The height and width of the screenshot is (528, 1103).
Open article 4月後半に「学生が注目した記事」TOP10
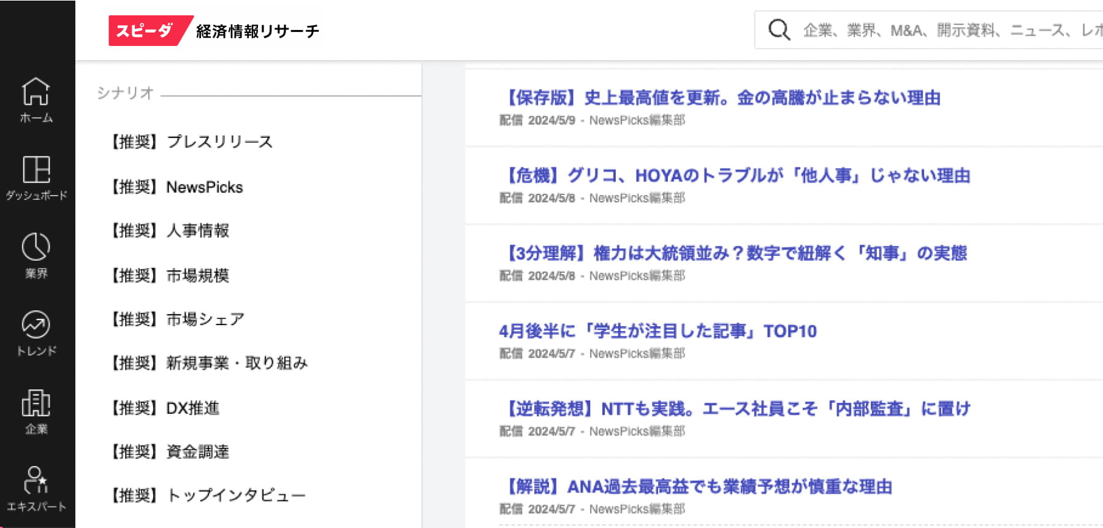coord(658,331)
